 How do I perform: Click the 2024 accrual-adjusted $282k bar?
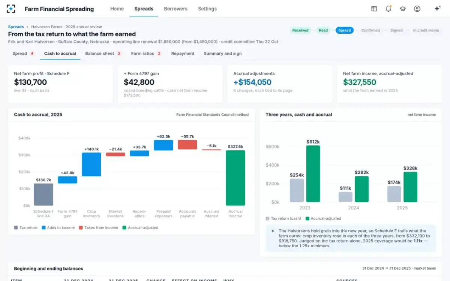pyautogui.click(x=362, y=189)
